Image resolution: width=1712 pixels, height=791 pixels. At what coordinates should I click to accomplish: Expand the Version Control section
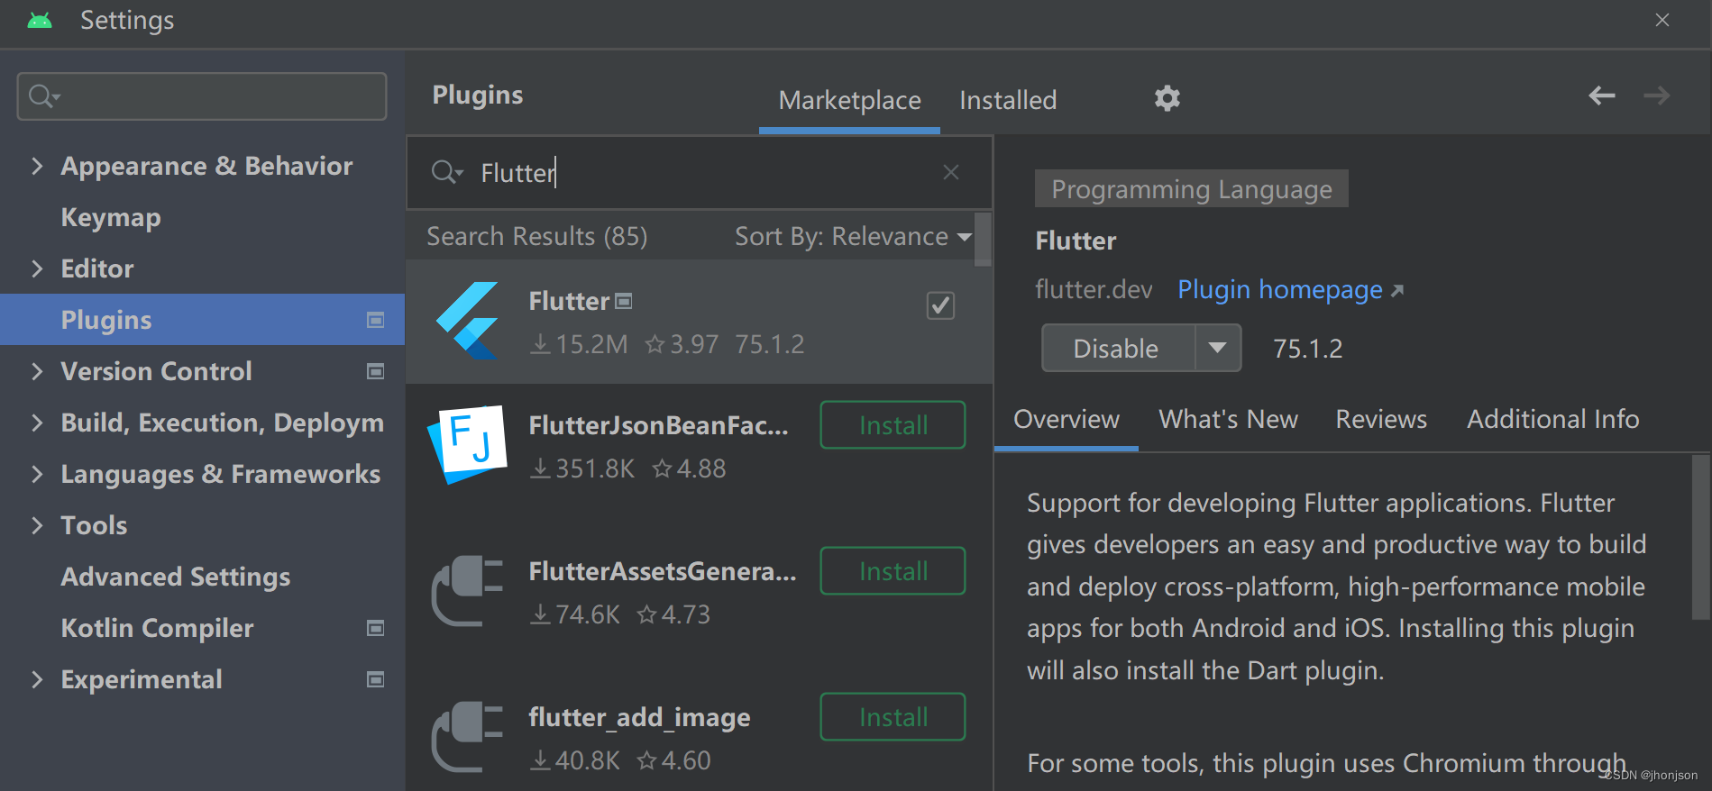coord(37,371)
